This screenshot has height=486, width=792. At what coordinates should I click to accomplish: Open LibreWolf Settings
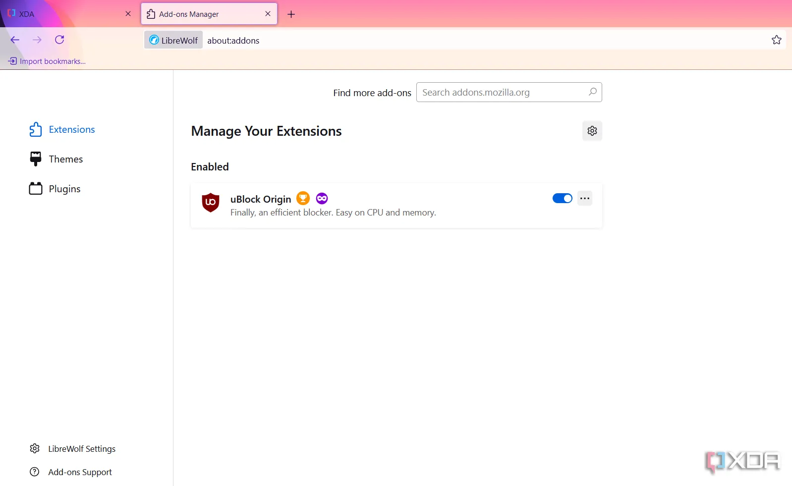coord(72,449)
